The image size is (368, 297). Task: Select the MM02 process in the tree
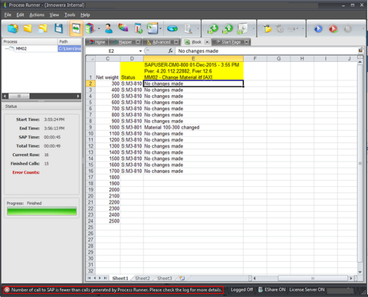pyautogui.click(x=21, y=49)
